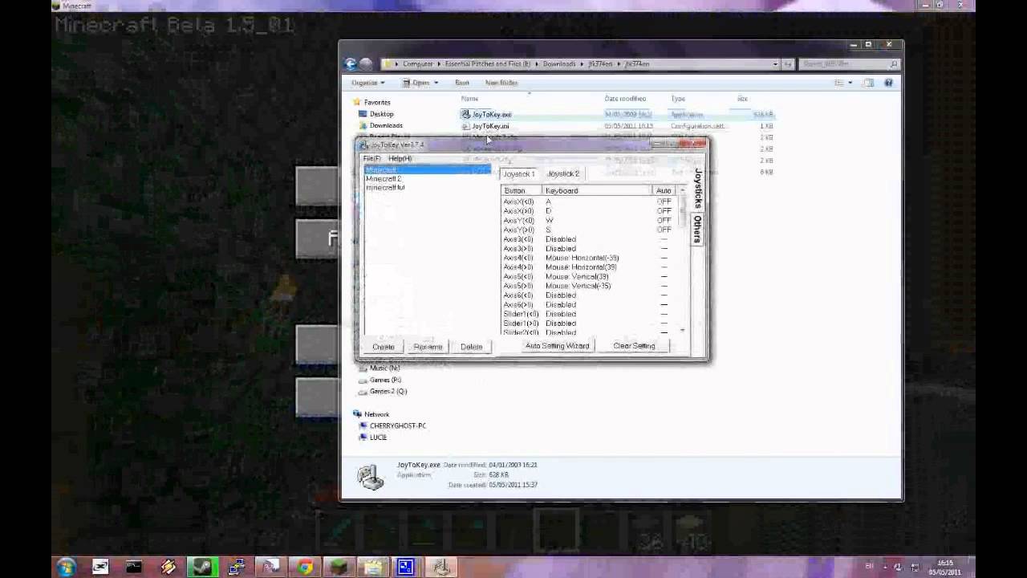Click the 'Keyboard' column header in JoyToKey
The height and width of the screenshot is (578, 1027).
tap(597, 191)
